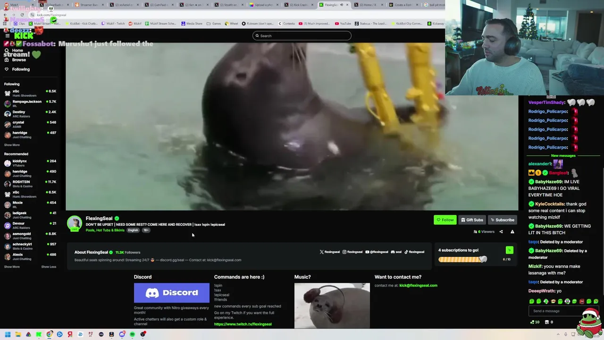Image resolution: width=604 pixels, height=340 pixels.
Task: Expand Recommended channels with Show more
Action: click(12, 267)
